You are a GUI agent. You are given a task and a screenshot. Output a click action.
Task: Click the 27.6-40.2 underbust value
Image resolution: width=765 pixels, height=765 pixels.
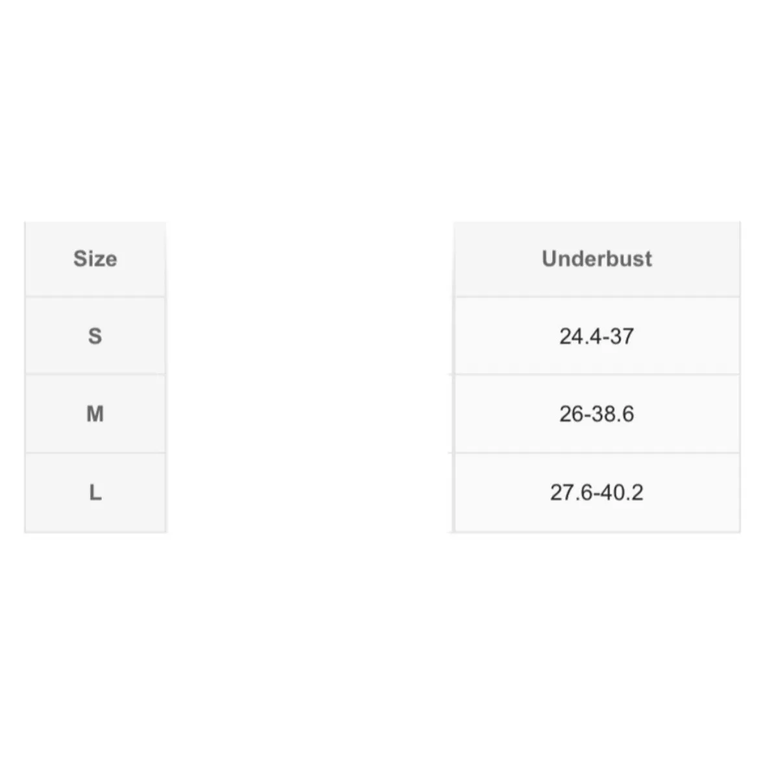pos(597,493)
